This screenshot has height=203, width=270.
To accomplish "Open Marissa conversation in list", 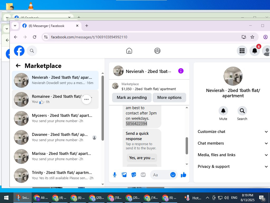I will tap(55, 156).
